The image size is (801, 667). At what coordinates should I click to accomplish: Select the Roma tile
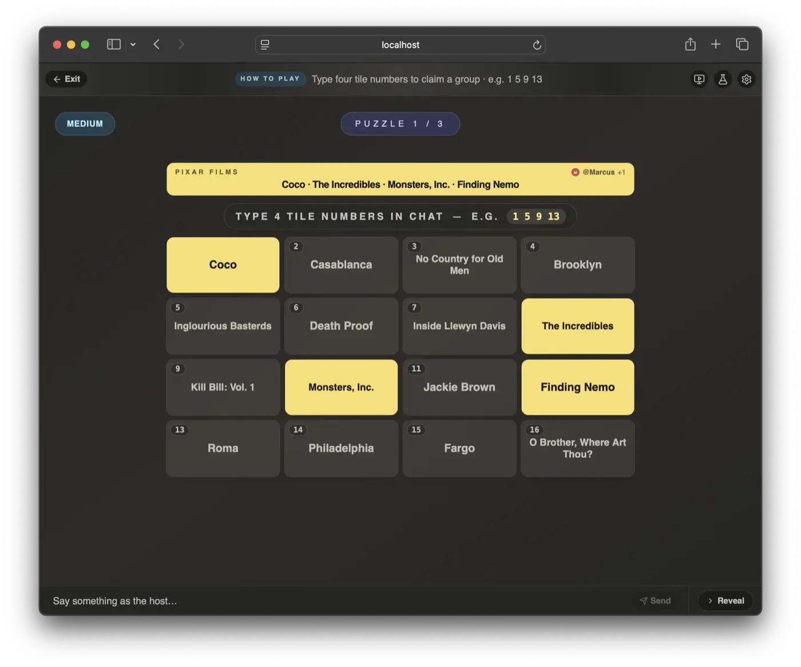click(x=223, y=448)
